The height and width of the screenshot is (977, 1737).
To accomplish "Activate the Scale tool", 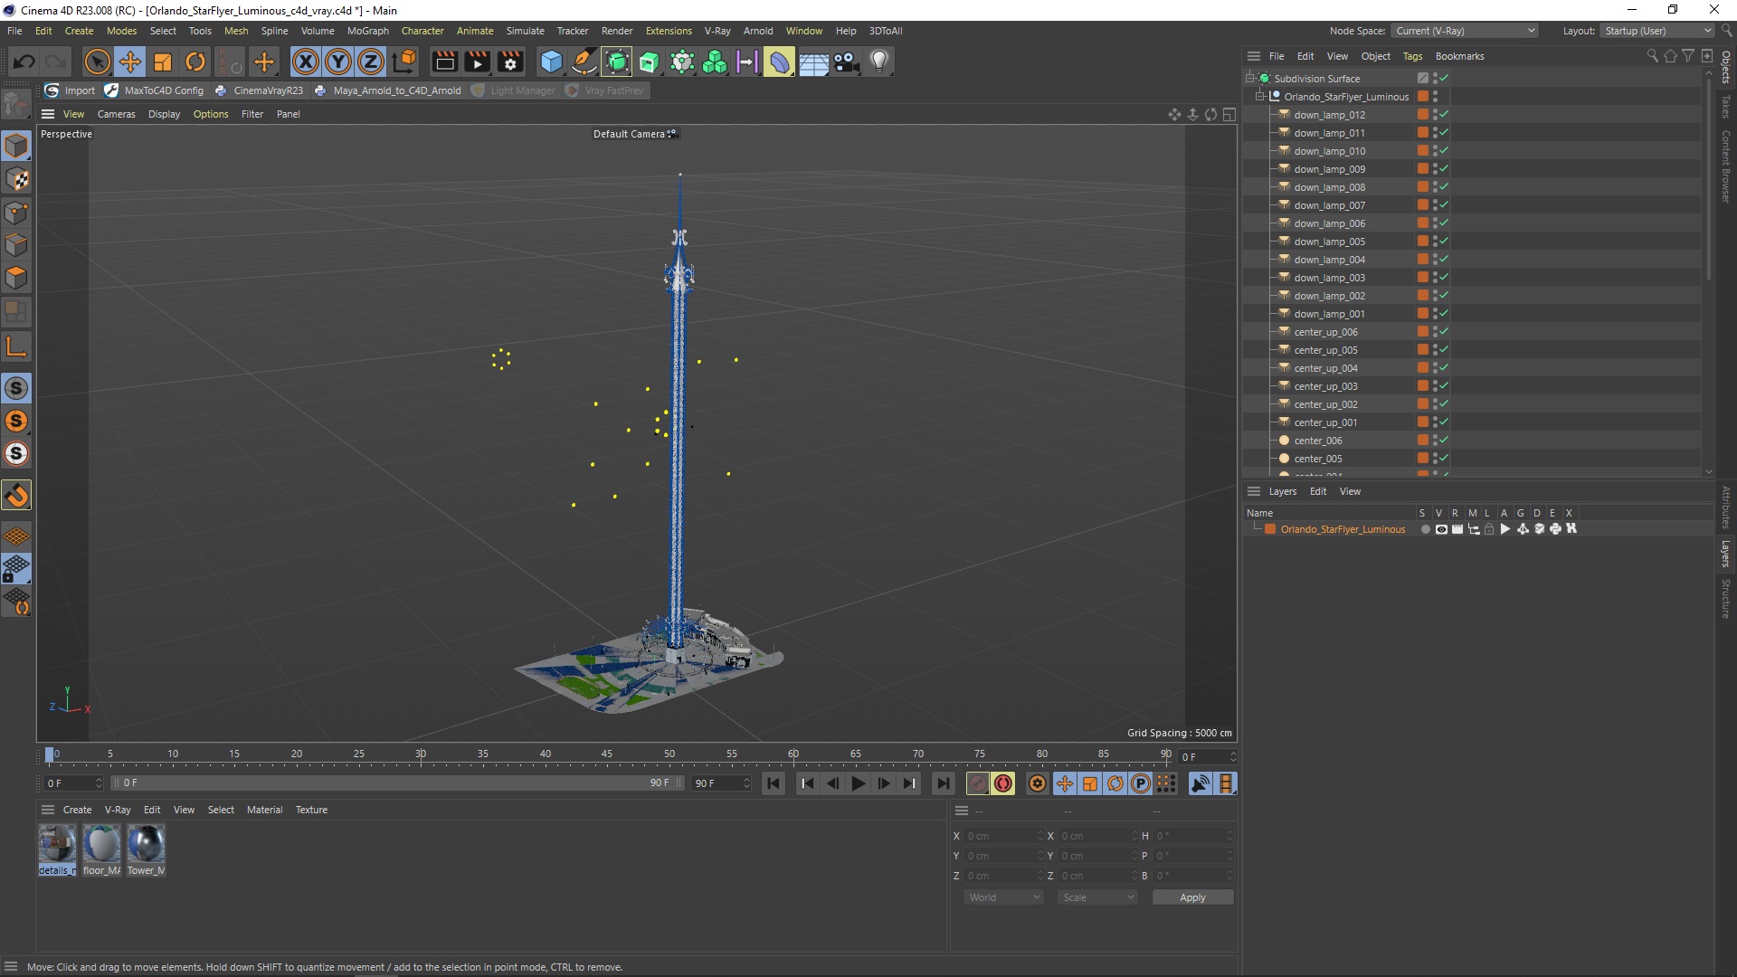I will coord(163,62).
